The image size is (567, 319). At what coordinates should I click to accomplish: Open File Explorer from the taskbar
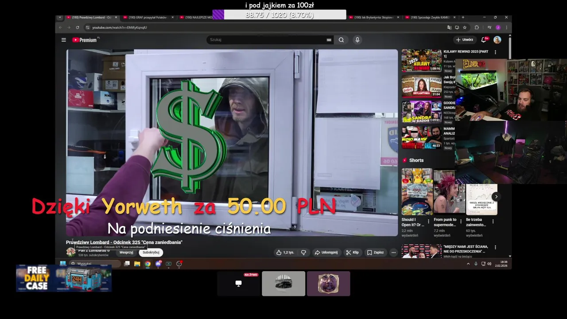click(x=137, y=264)
